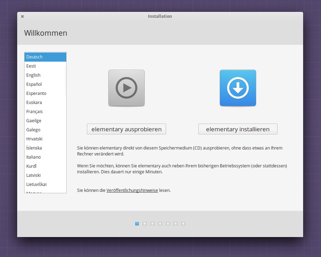Close the Installation window
Screen dimensions: 321x257
coord(22,16)
